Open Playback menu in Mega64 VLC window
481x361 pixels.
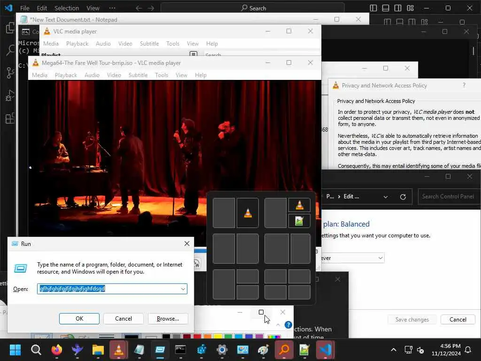click(x=66, y=75)
